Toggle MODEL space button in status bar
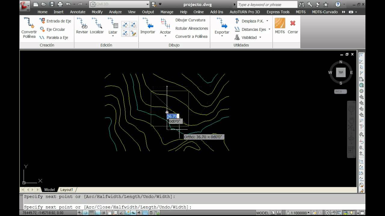The image size is (385, 216). [x=263, y=213]
